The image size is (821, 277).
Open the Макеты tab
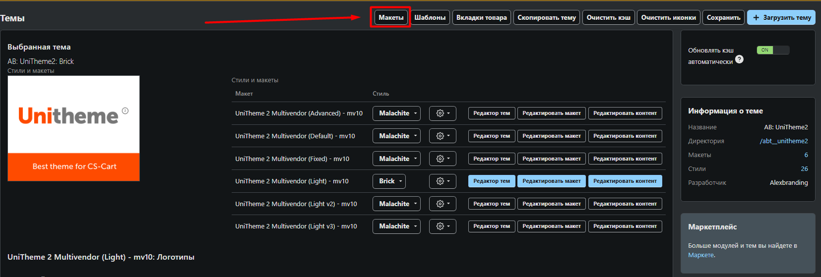391,18
